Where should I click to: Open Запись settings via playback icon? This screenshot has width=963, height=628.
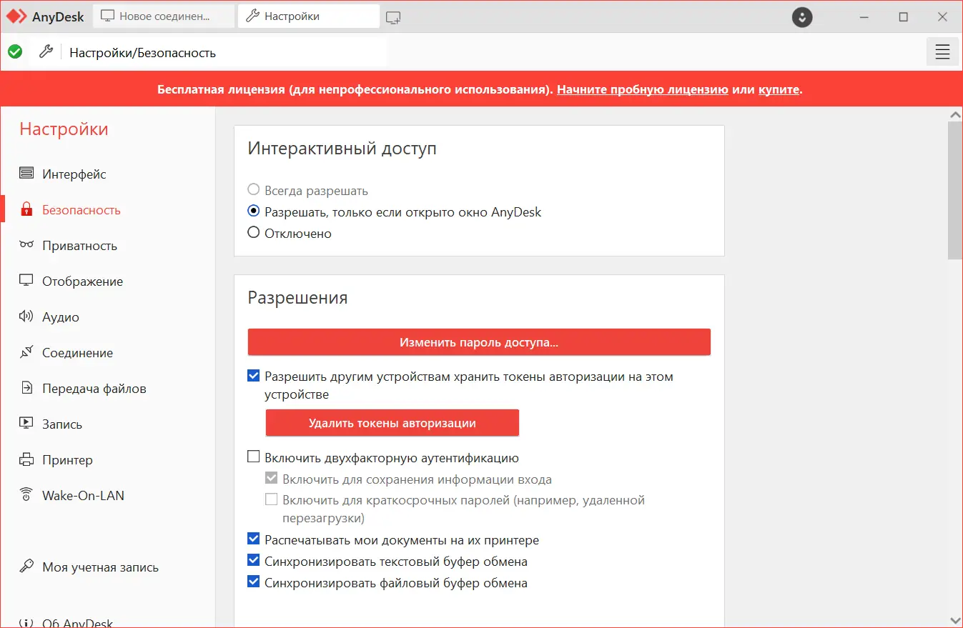click(x=26, y=424)
